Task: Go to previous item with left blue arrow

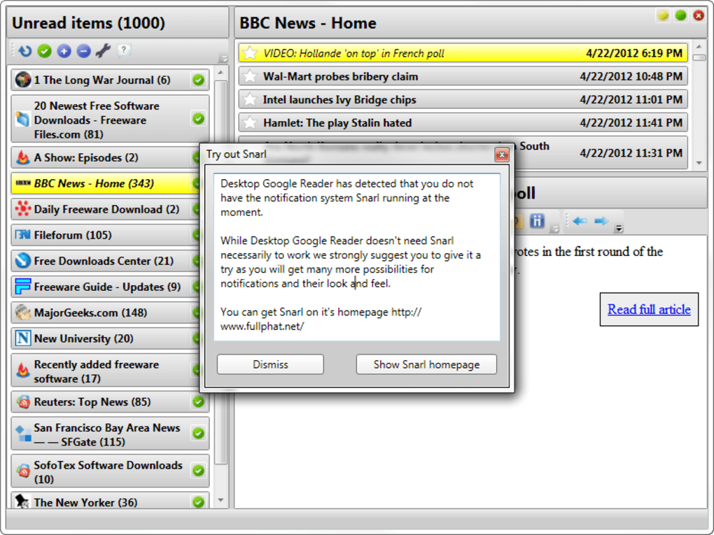Action: pos(580,221)
